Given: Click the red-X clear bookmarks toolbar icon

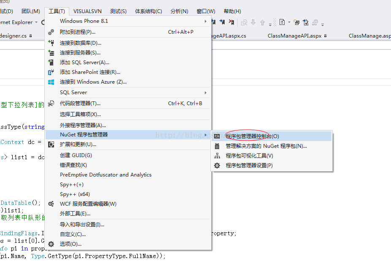Looking at the screenshot, I should coord(231,22).
